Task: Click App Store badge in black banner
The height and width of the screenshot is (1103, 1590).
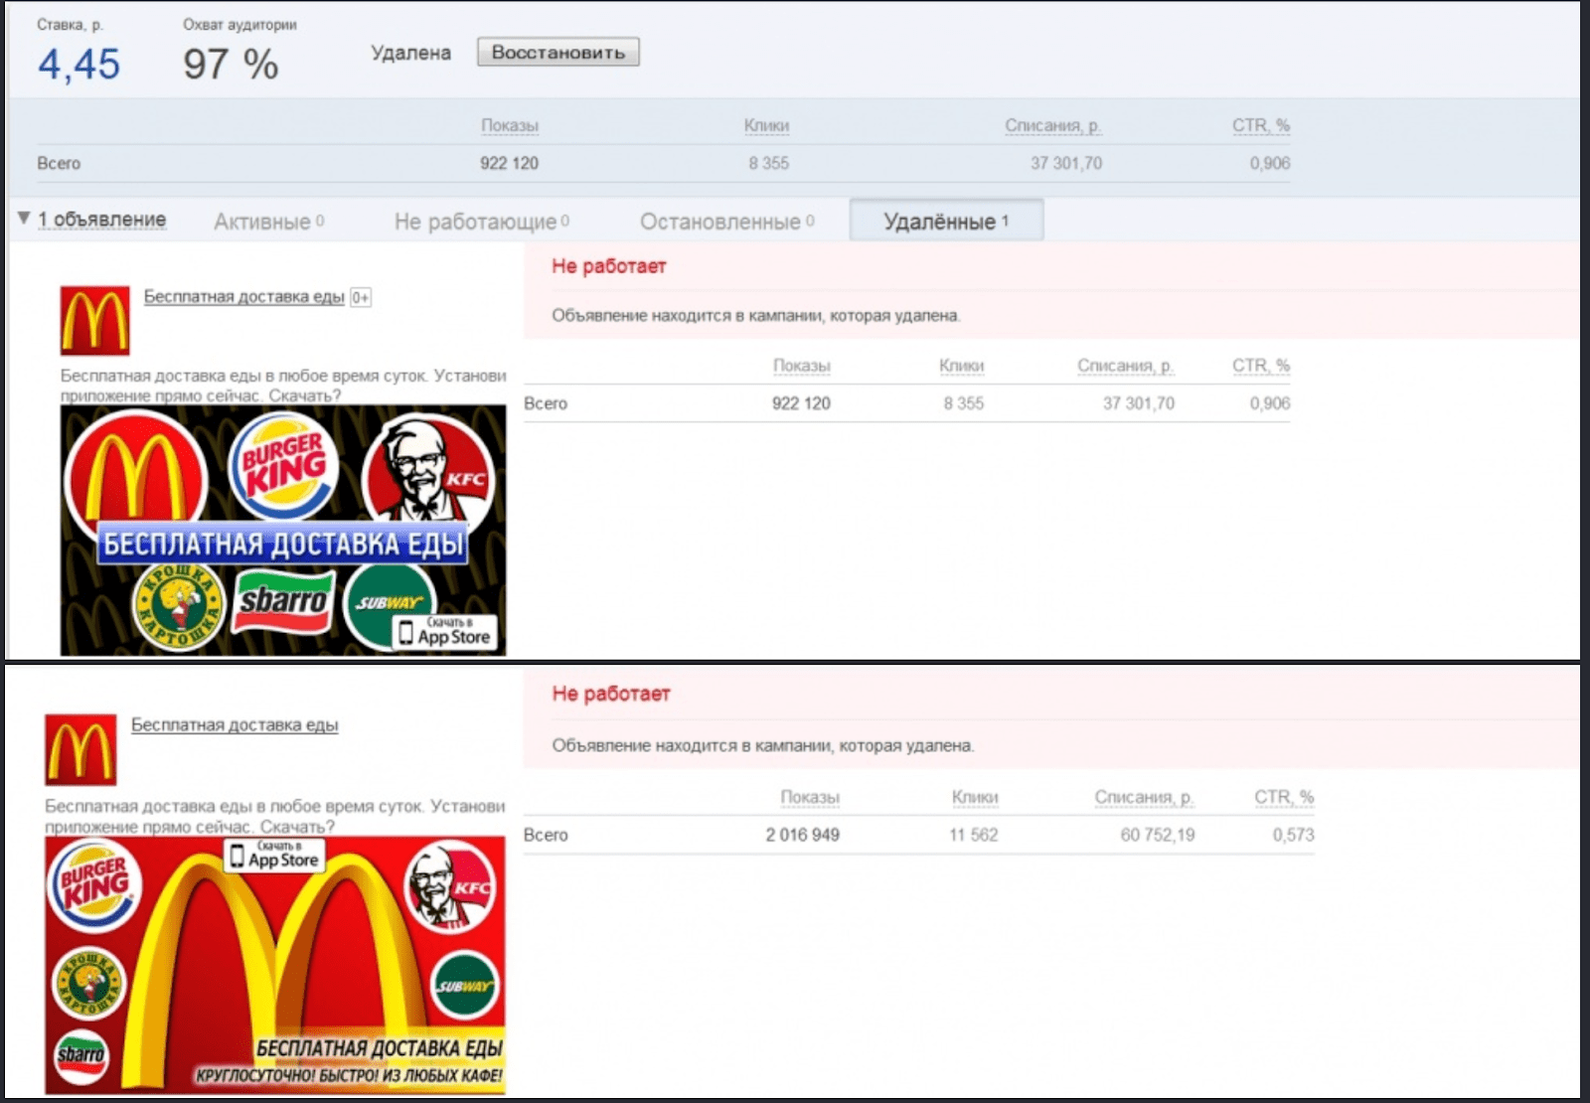Action: click(x=445, y=632)
